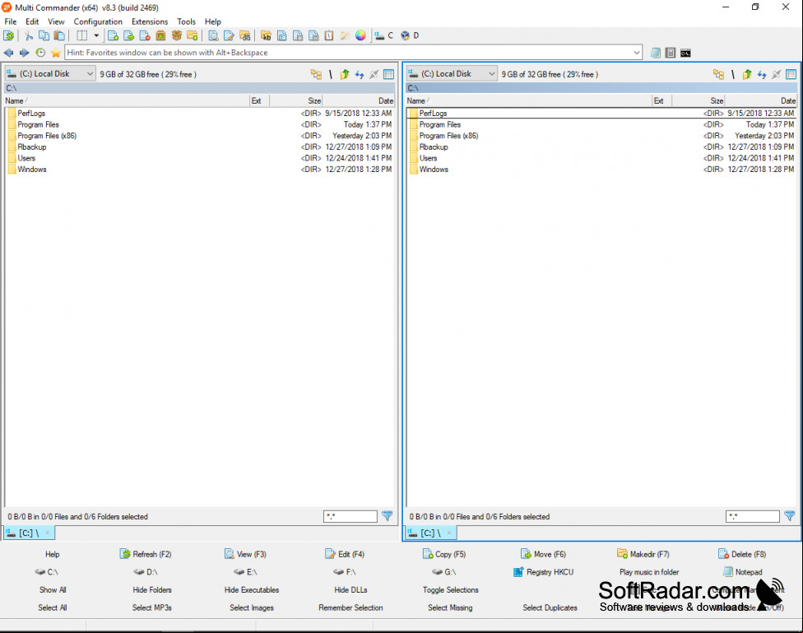The width and height of the screenshot is (803, 633).
Task: Select the left panel [C:] \ tab
Action: click(x=29, y=533)
